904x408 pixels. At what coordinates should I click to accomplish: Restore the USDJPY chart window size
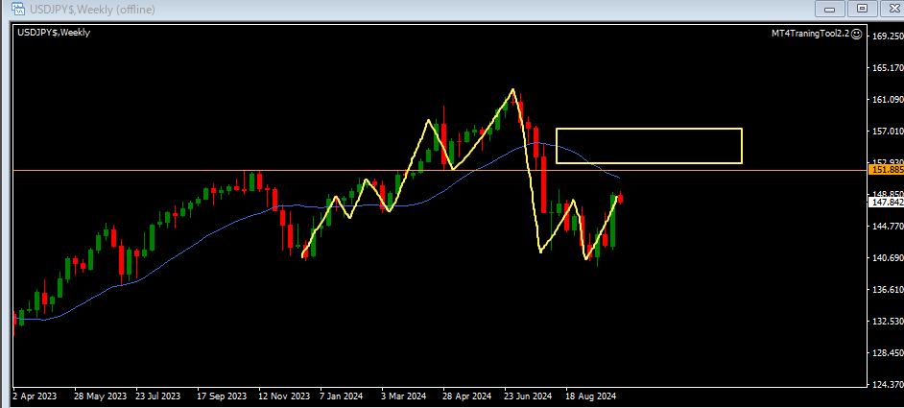(861, 9)
